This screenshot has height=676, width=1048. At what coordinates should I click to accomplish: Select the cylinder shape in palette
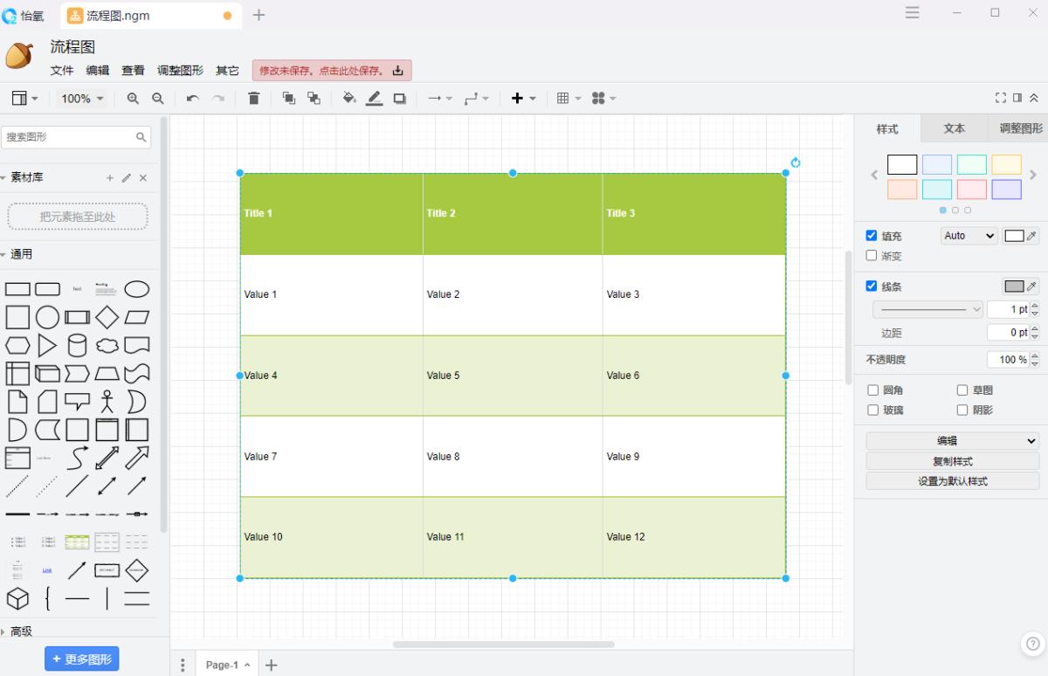click(78, 346)
